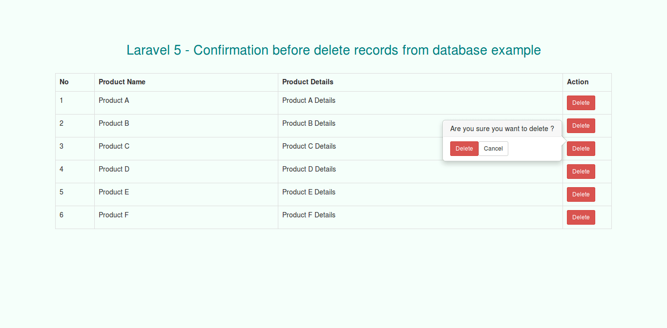This screenshot has height=328, width=667.
Task: Click the "Product B Details" cell
Action: 309,123
